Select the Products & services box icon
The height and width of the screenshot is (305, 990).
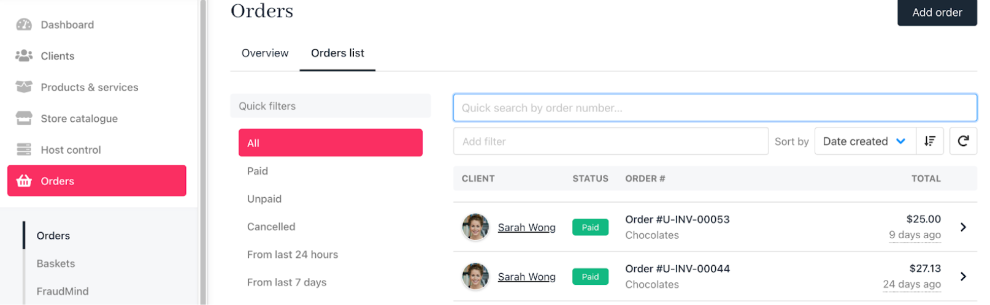(x=24, y=87)
